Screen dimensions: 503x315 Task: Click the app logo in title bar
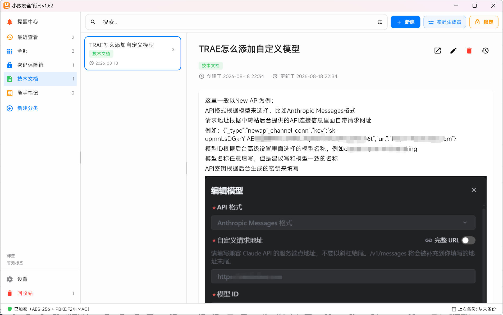coord(7,6)
